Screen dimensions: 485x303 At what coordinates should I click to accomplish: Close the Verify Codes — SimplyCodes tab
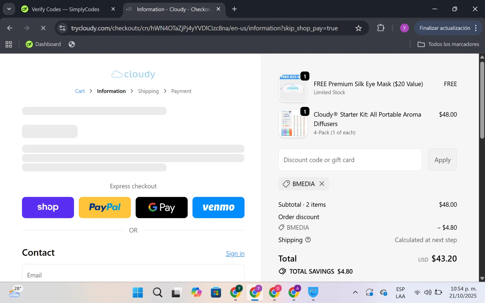click(113, 9)
